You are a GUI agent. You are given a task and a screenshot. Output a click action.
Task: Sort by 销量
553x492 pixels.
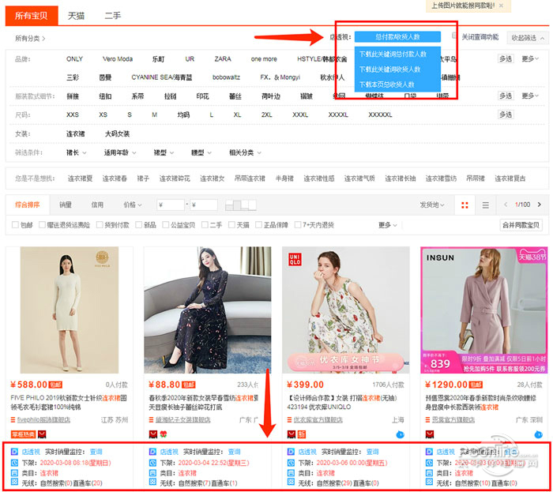[x=66, y=205]
